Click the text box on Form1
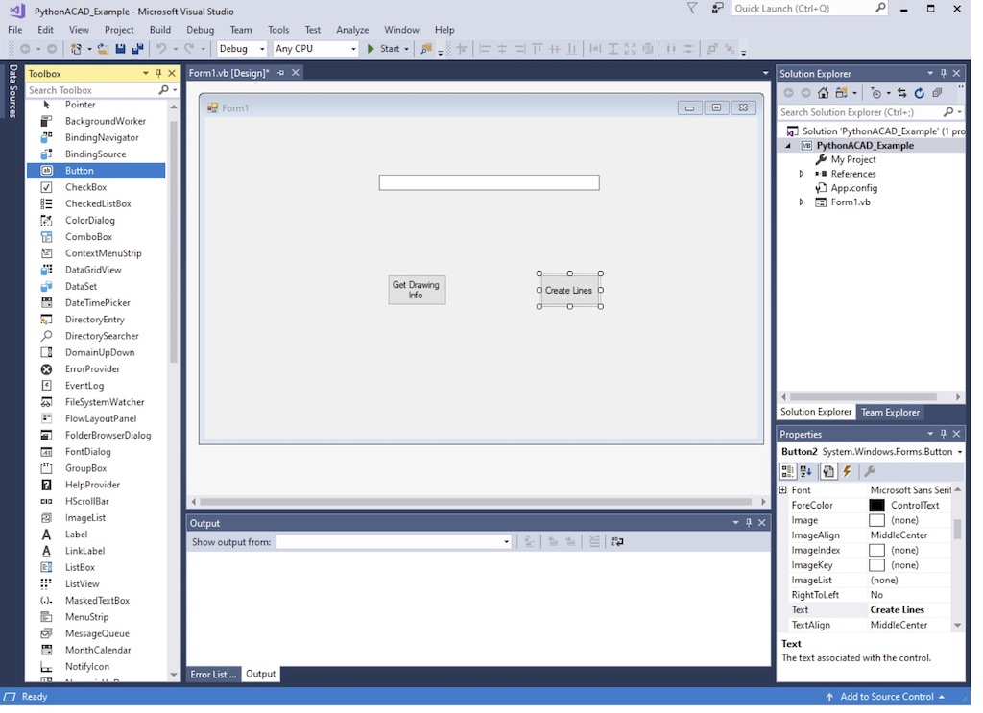The width and height of the screenshot is (983, 713). (x=489, y=183)
